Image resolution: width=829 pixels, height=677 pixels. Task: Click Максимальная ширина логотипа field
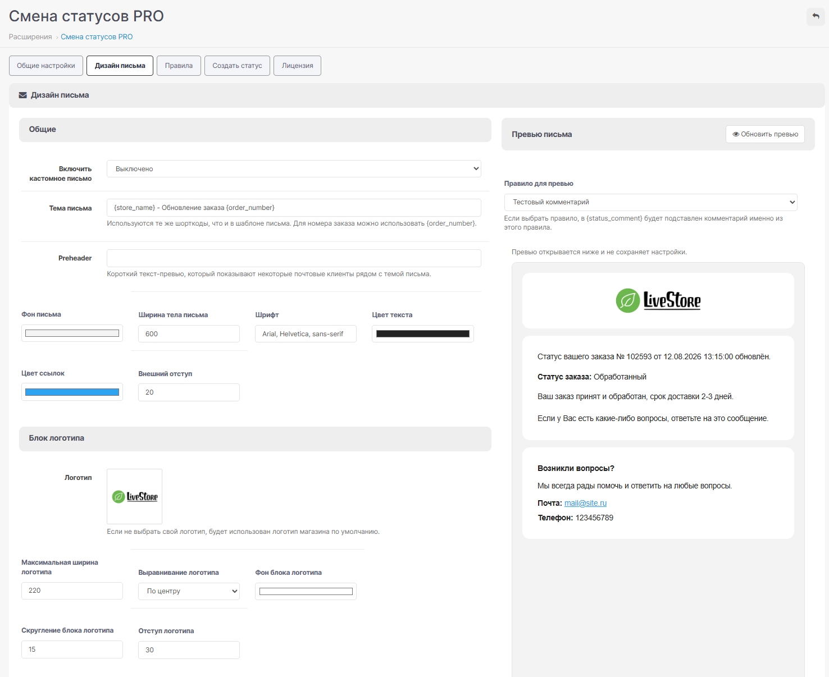[x=72, y=591]
